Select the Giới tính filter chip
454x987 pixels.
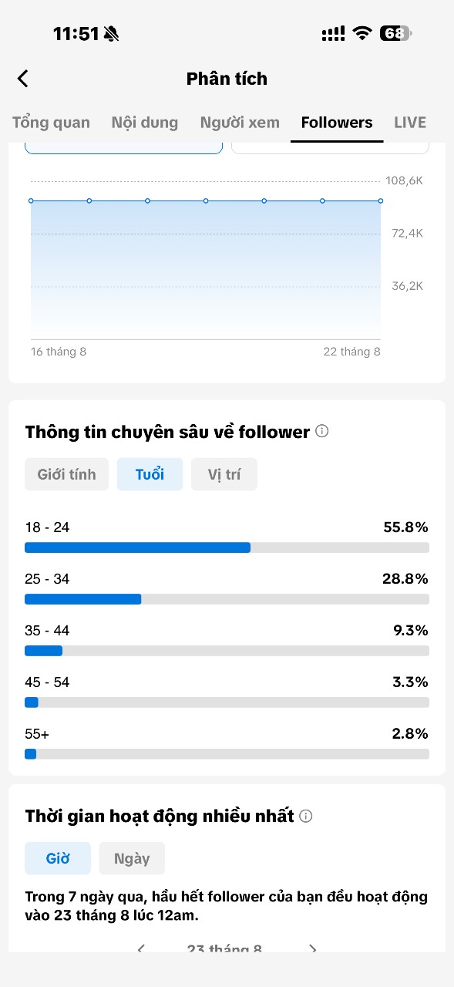coord(67,474)
